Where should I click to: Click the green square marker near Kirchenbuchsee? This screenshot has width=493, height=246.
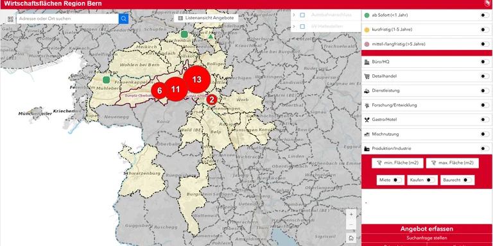[184, 34]
